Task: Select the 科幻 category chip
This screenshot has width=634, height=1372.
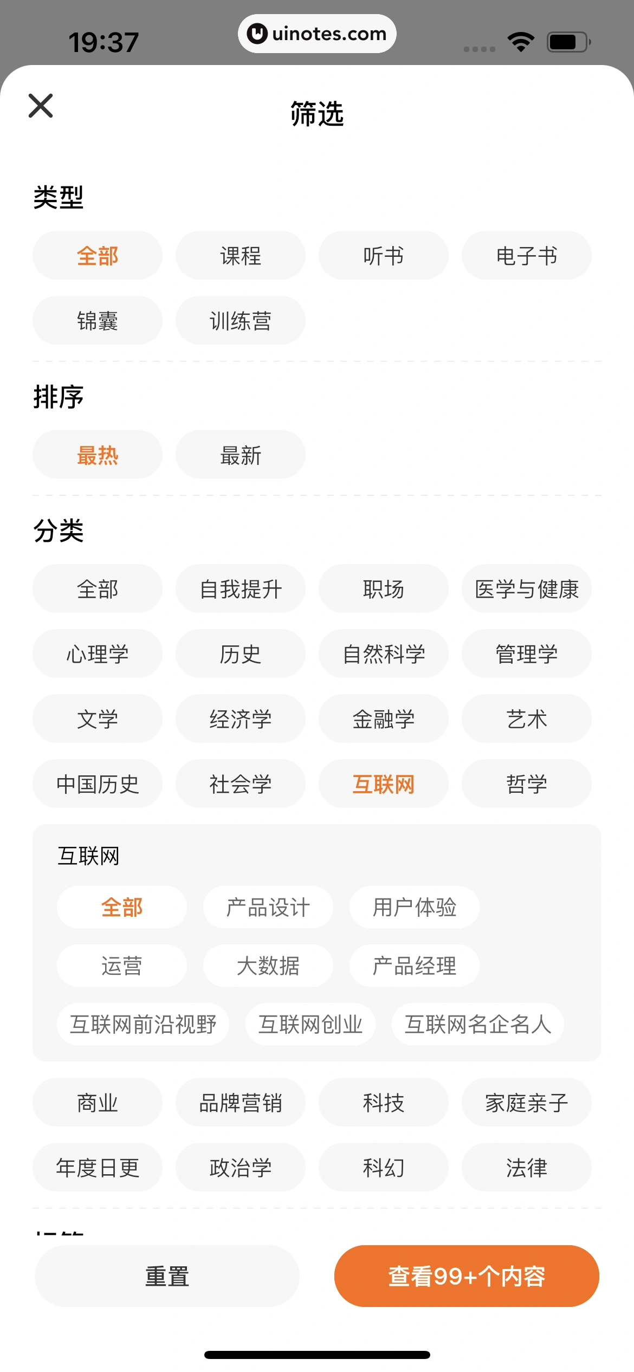Action: [x=383, y=1168]
